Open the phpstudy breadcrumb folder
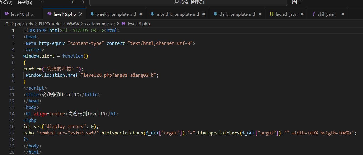 point(24,24)
